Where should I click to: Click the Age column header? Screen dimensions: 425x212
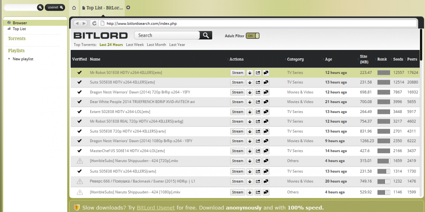coord(328,59)
